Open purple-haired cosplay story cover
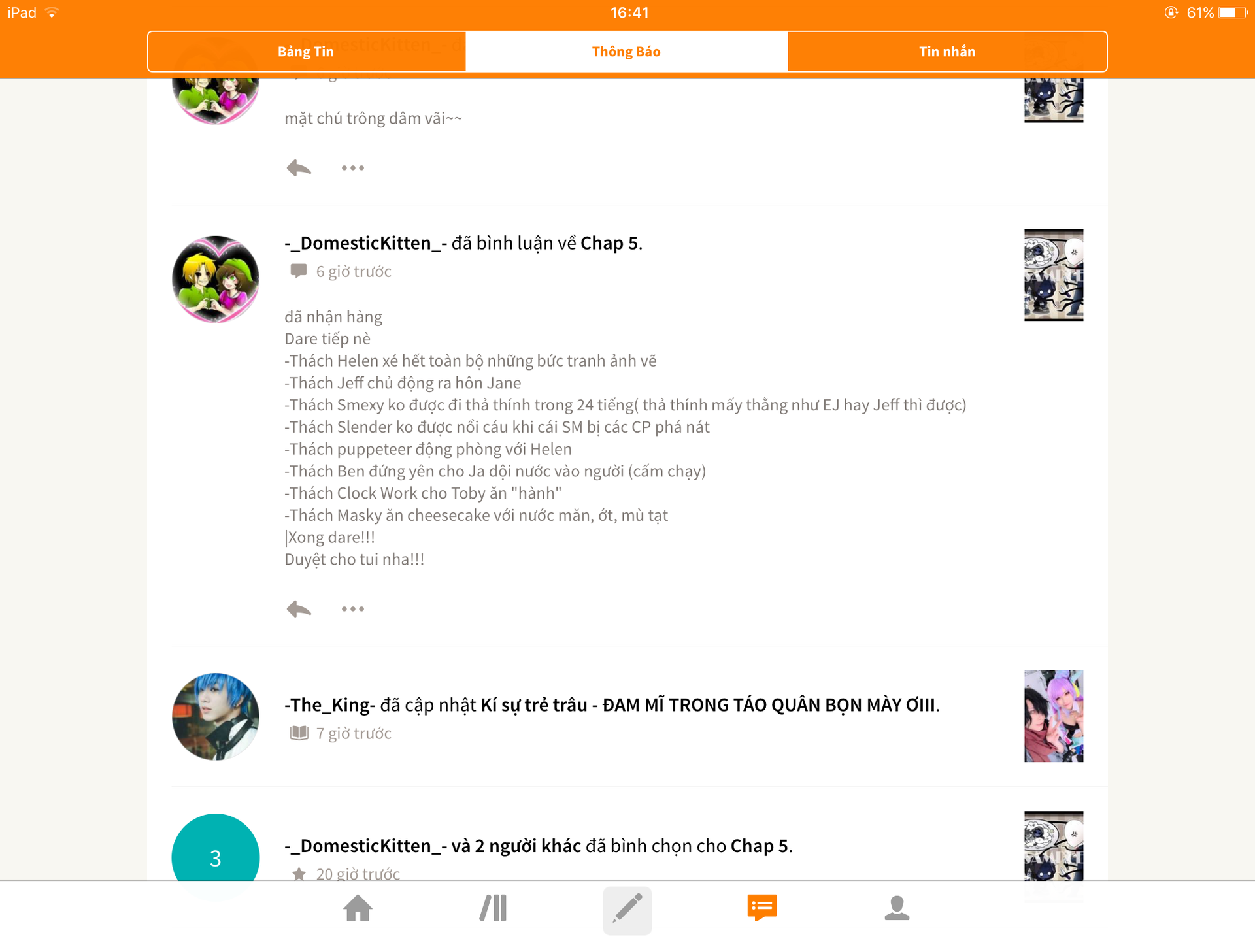Screen dimensions: 1255x941 (x=1054, y=716)
